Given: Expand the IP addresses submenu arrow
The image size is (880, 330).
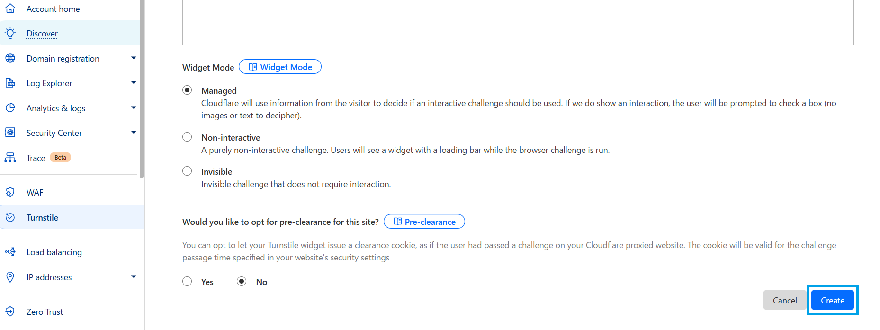Looking at the screenshot, I should point(134,277).
